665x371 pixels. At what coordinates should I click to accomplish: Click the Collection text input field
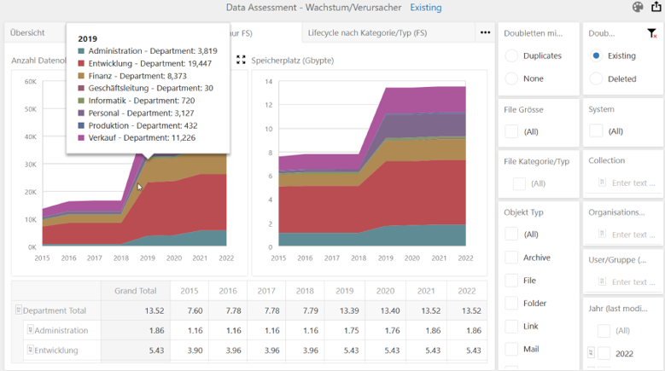click(x=633, y=183)
